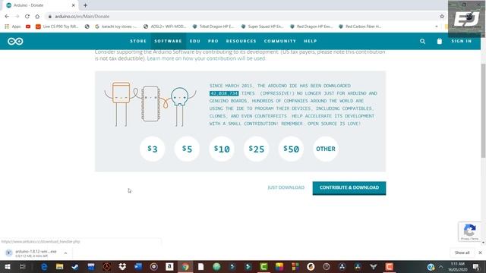Image resolution: width=486 pixels, height=273 pixels.
Task: Open Microsoft Word from the taskbar
Action: coord(138,266)
